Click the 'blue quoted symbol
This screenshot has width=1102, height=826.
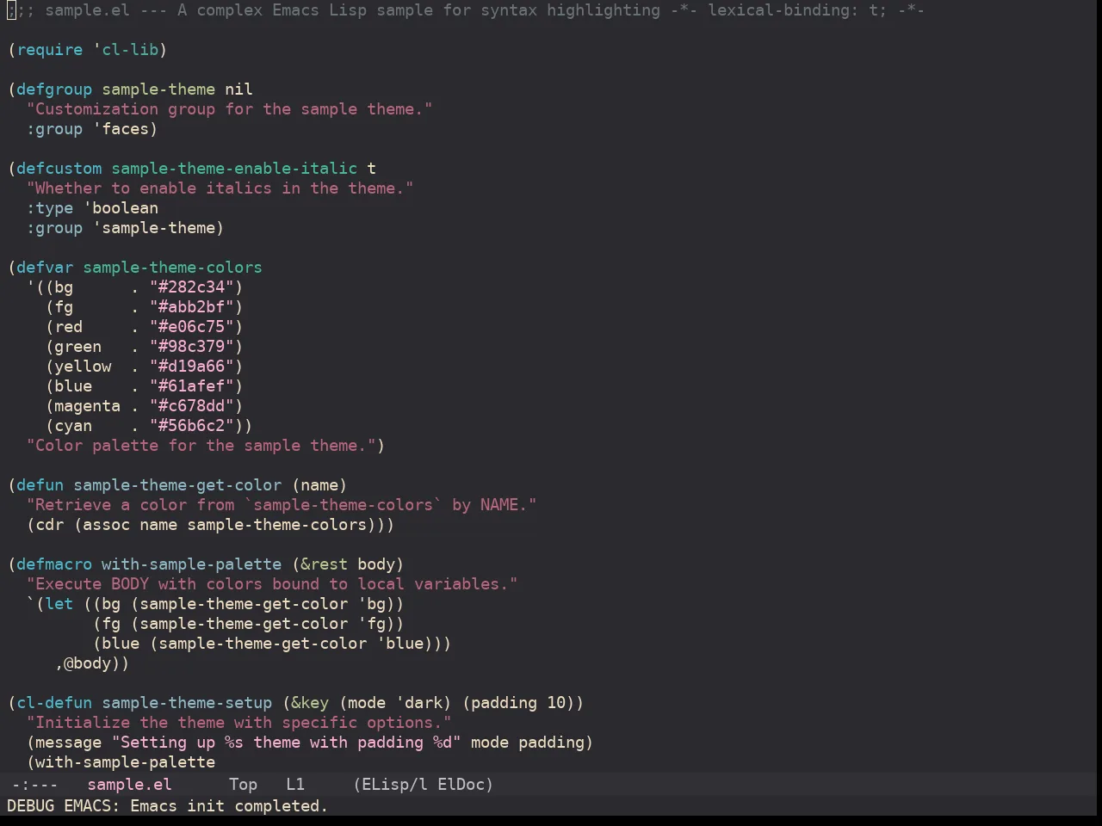pos(400,644)
